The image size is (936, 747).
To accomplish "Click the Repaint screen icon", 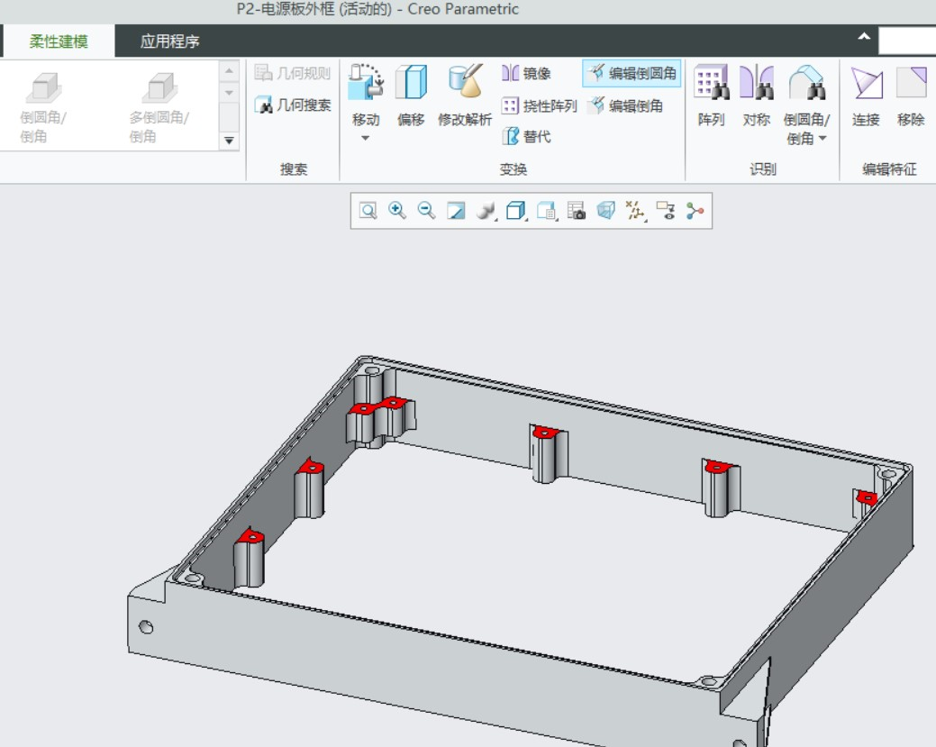I will pos(456,211).
